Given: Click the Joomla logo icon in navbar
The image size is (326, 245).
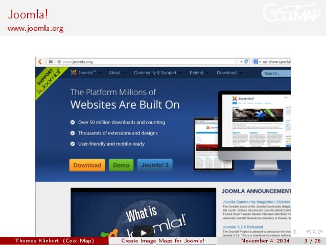Looking at the screenshot, I should (74, 73).
